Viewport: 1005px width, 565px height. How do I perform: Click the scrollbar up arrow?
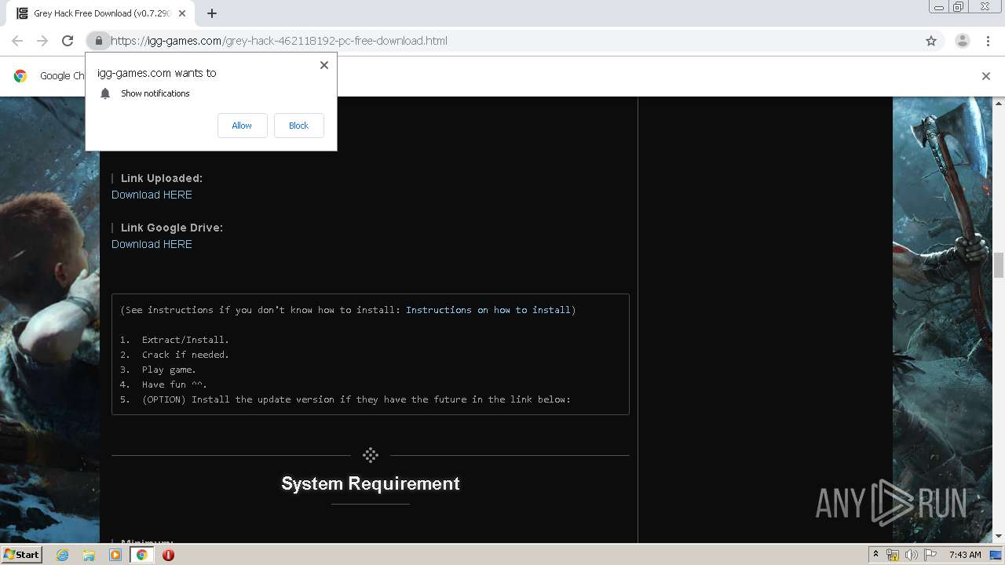(x=999, y=103)
